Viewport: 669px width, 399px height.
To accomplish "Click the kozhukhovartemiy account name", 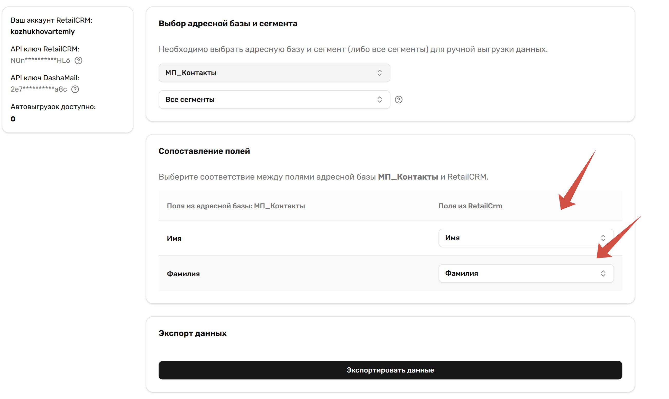I will (x=43, y=32).
